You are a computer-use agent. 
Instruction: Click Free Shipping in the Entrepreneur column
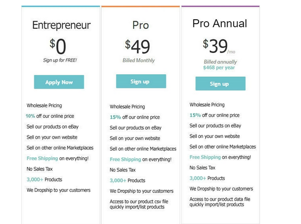[42, 158]
